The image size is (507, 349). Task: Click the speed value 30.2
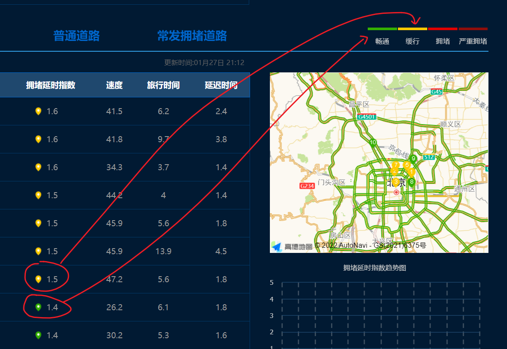tap(114, 335)
